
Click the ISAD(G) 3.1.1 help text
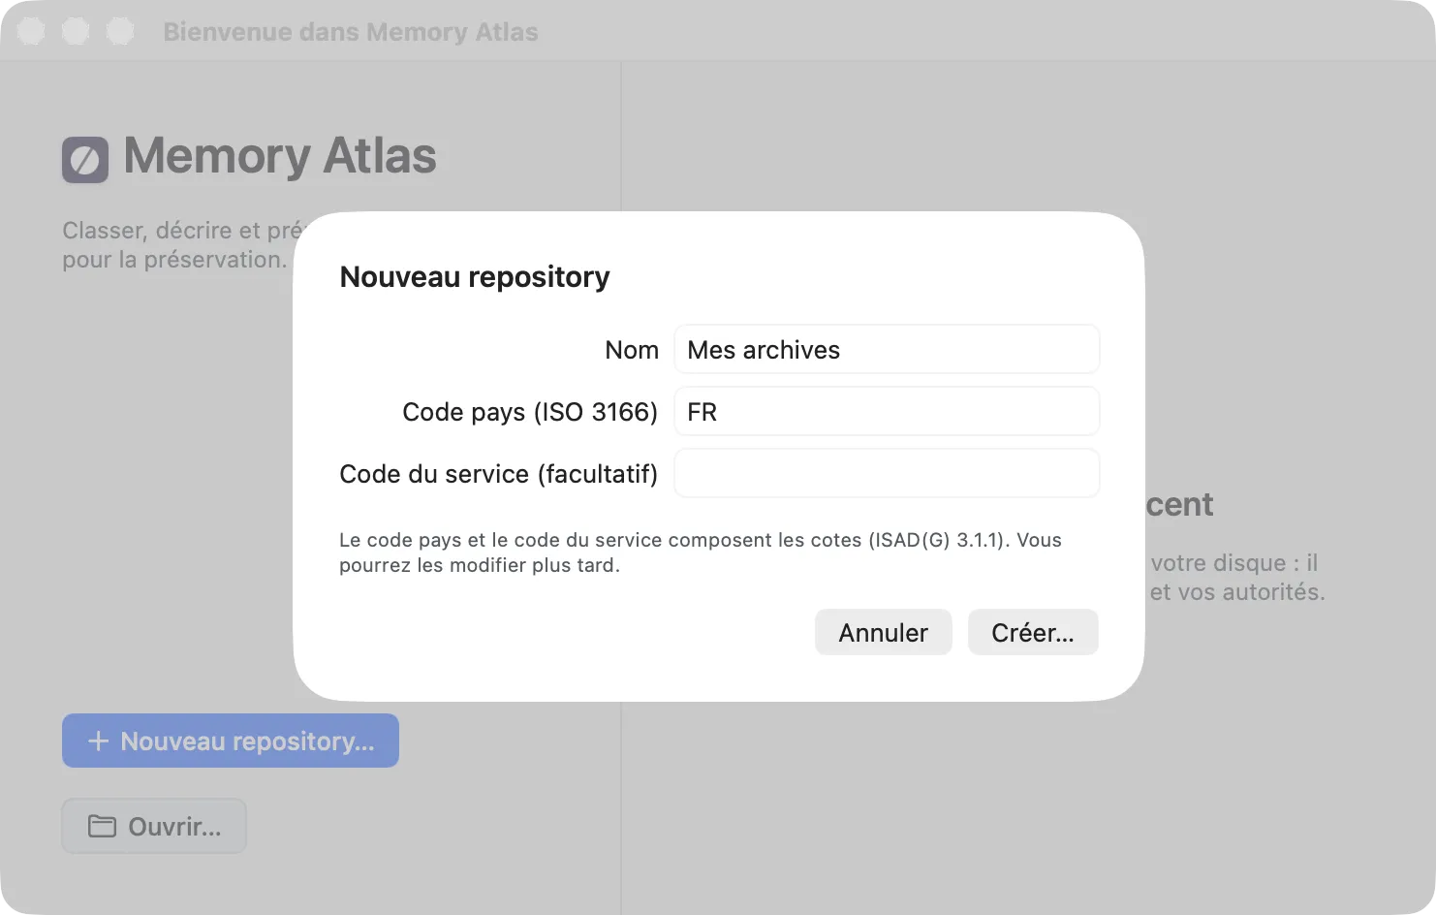(701, 552)
